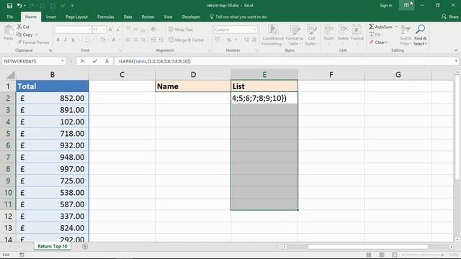
Task: Click the horizontal scrollbar
Action: coord(367,247)
